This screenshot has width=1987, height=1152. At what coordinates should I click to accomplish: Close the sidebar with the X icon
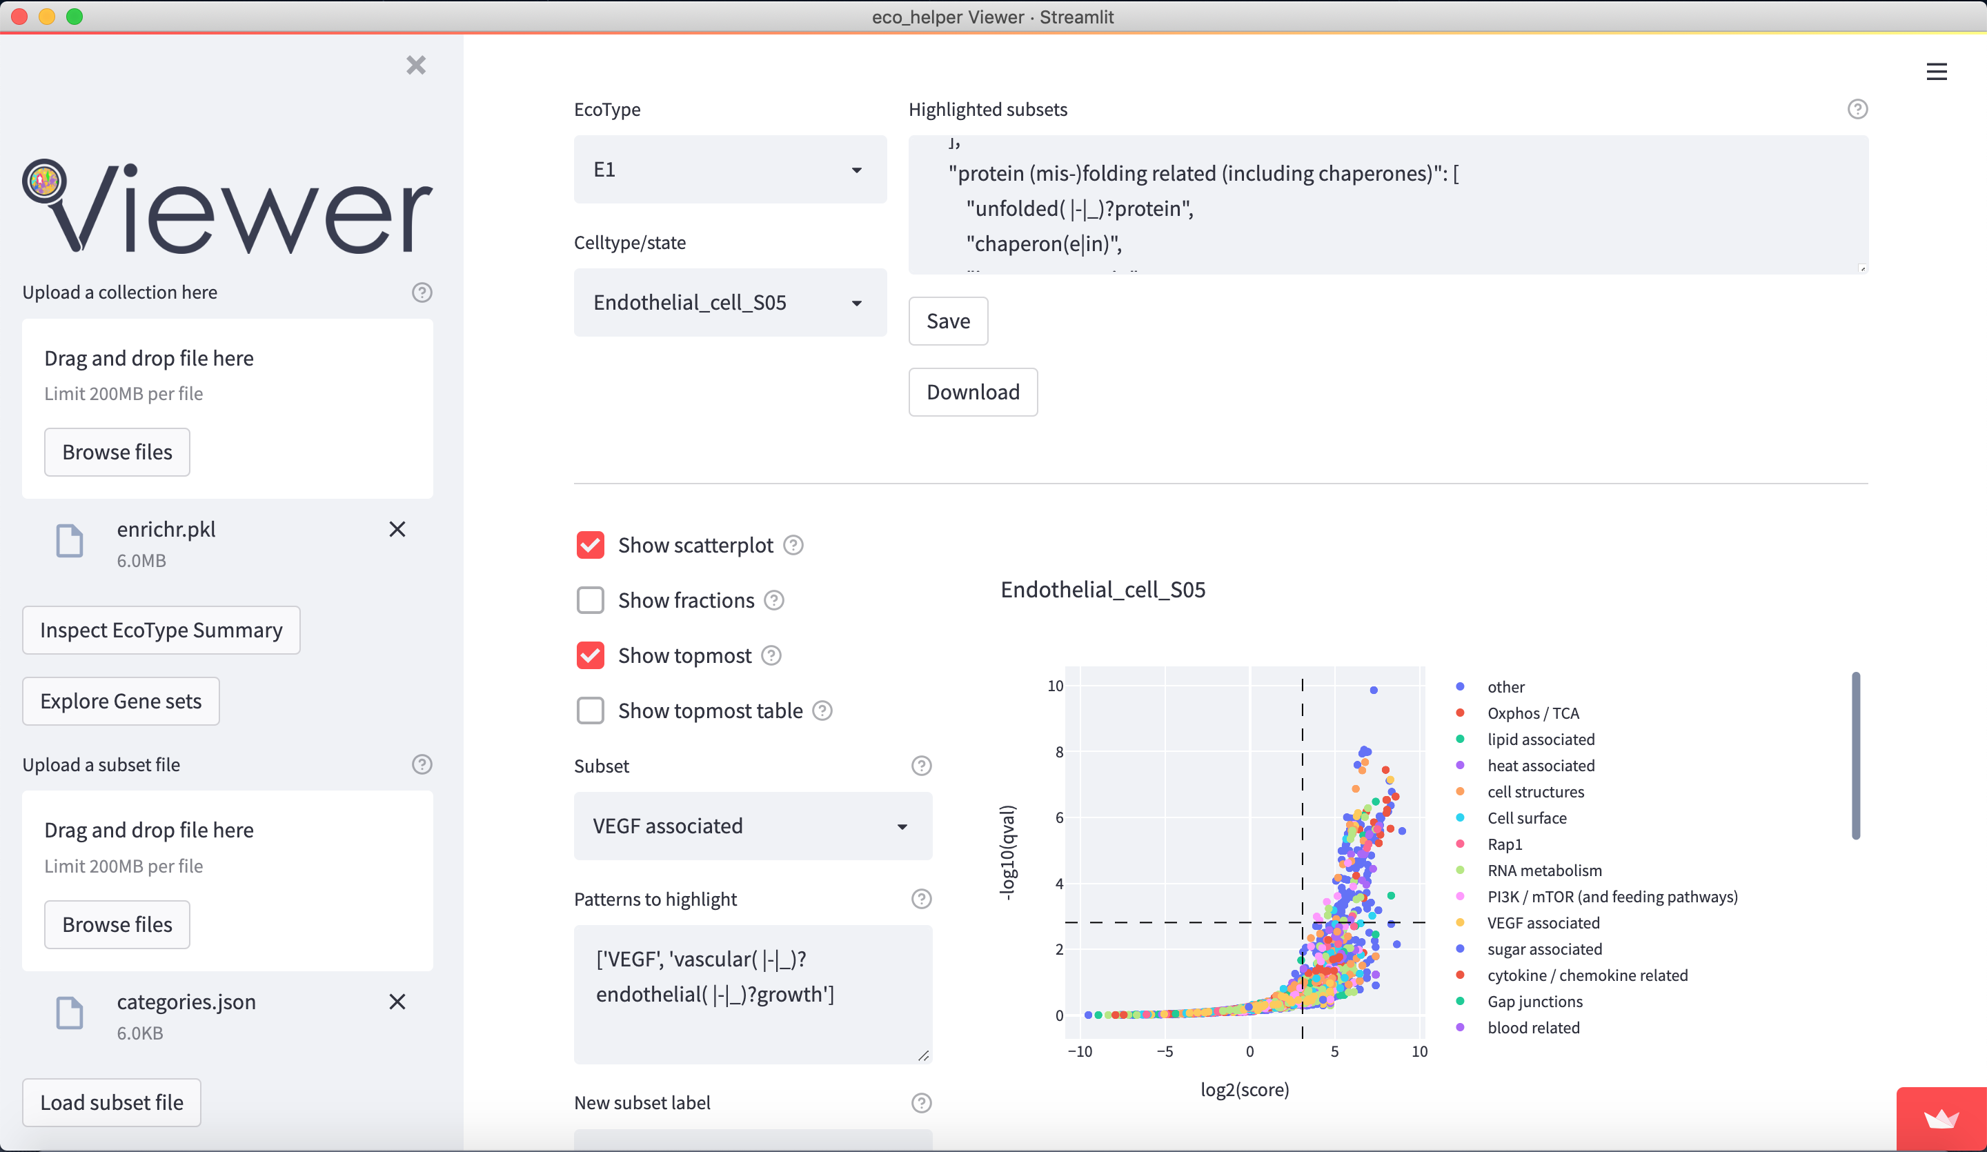[x=415, y=65]
